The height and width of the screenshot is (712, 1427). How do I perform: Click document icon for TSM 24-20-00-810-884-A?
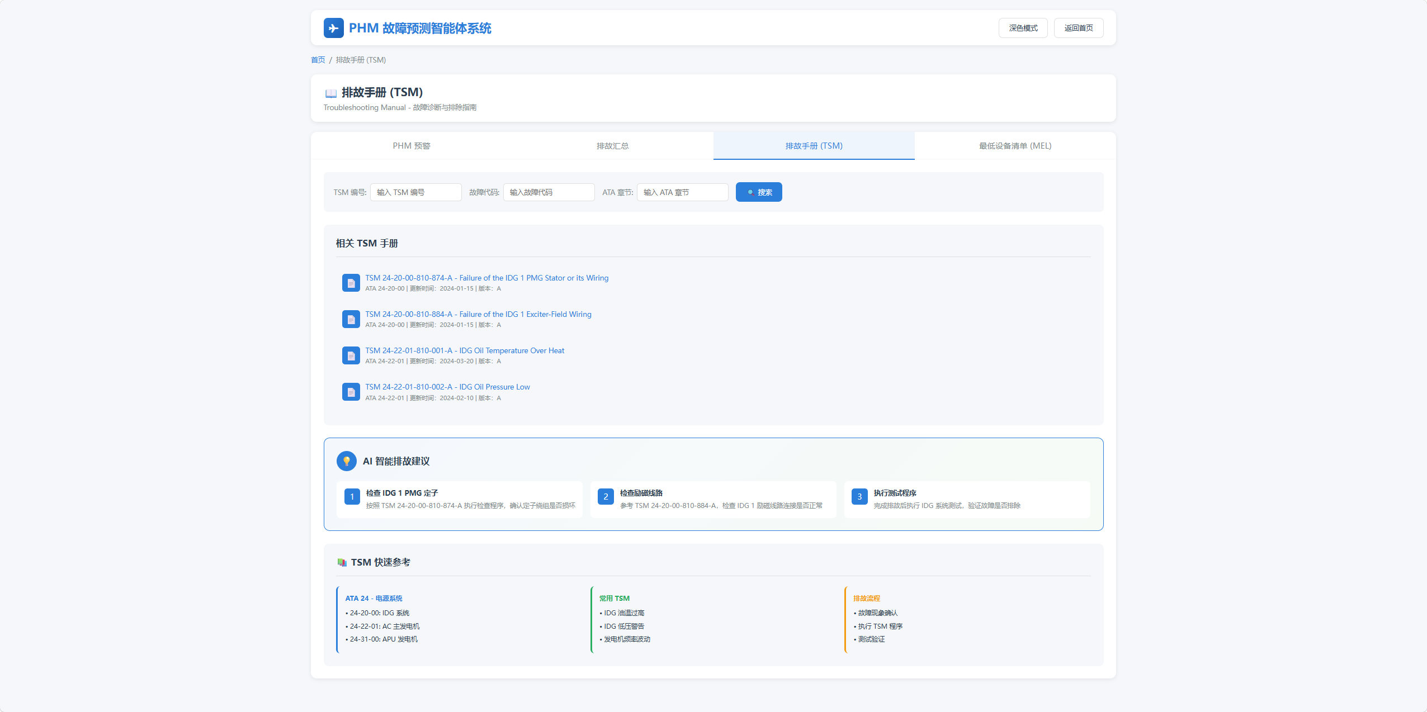[x=351, y=319]
